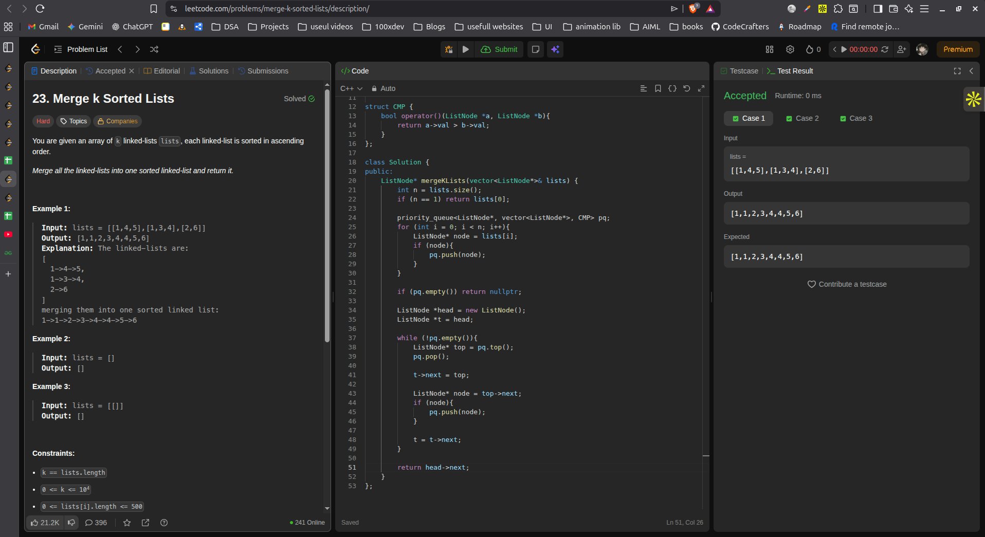Screen dimensions: 985x537
Task: Submit the solution
Action: (x=499, y=49)
